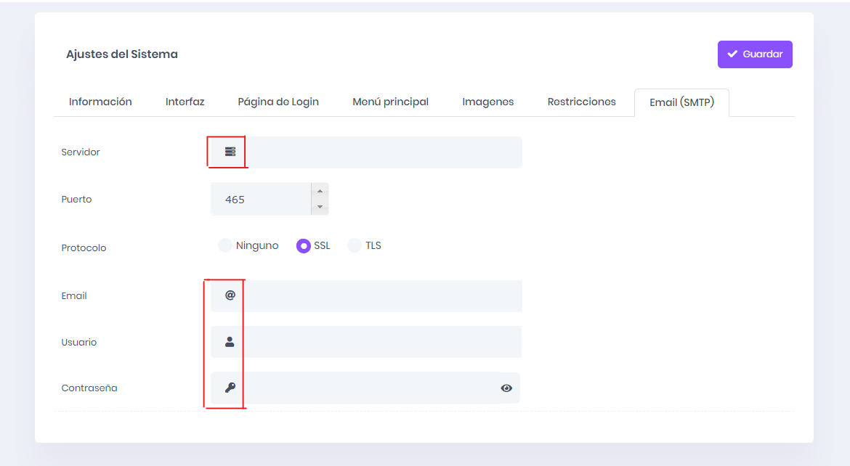This screenshot has height=466, width=850.
Task: Click the user silhouette icon in Usuario field
Action: coord(230,342)
